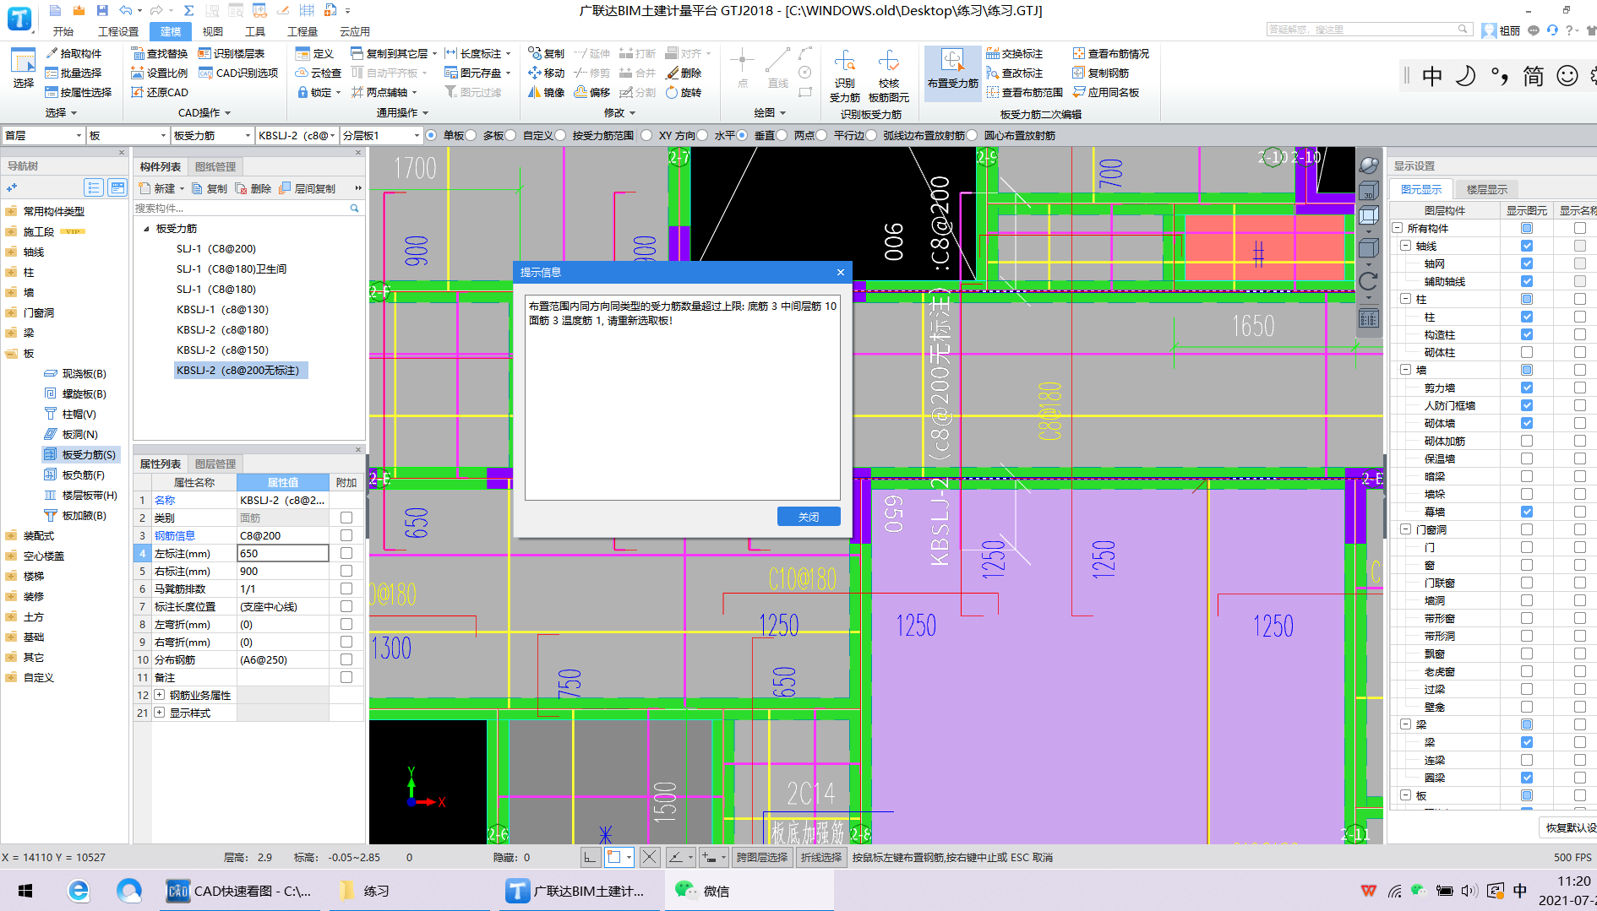The height and width of the screenshot is (911, 1597).
Task: Toggle 轴网 display checkbox
Action: 1527,263
